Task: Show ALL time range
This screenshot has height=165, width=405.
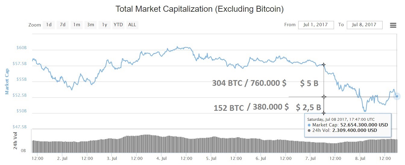Action: pyautogui.click(x=132, y=25)
